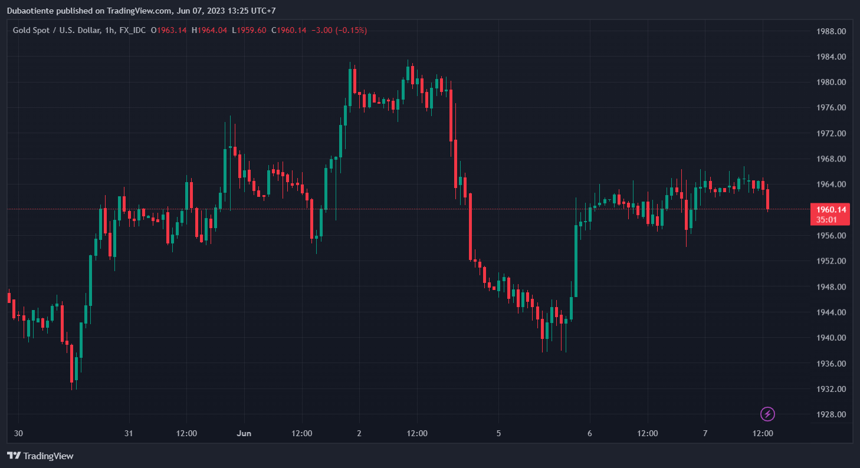Click the −3.00 (−0.15%) change value

coord(339,30)
